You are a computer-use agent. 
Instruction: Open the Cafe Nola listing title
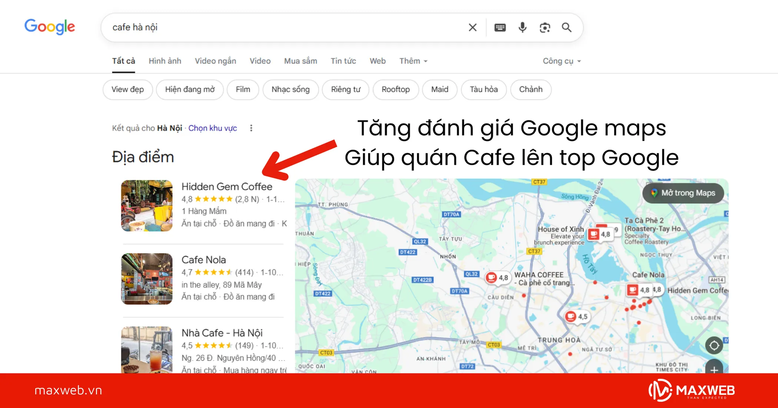pos(204,260)
